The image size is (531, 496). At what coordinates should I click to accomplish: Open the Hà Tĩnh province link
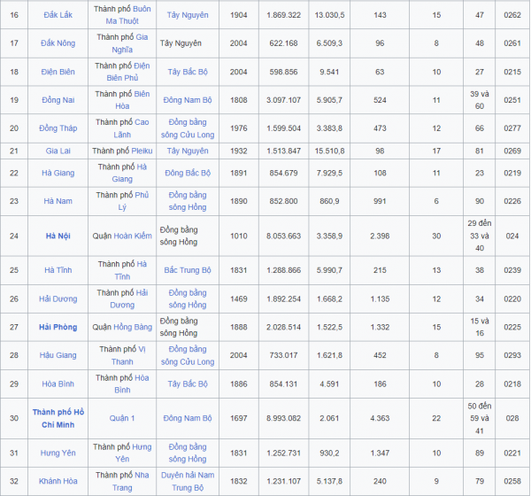coord(58,270)
